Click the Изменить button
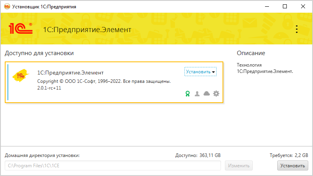 pos(239,166)
